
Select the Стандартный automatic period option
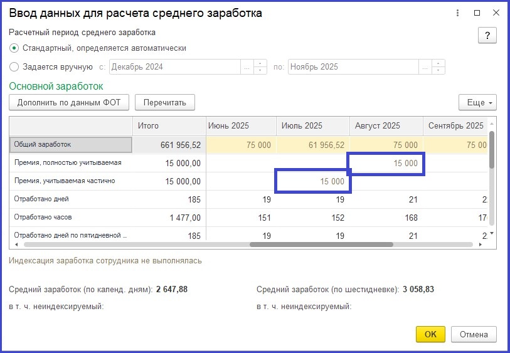(15, 48)
